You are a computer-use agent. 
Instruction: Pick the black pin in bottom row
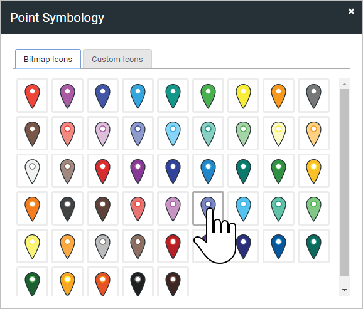pos(138,282)
